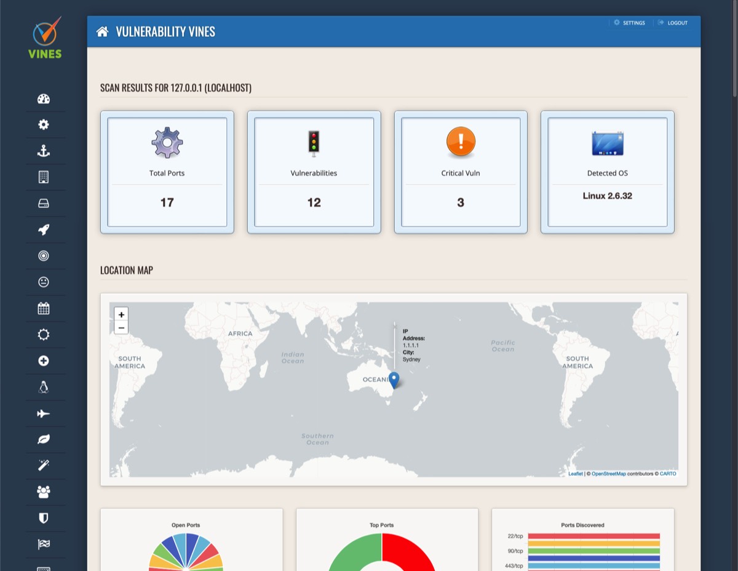Click the Total Ports value '17'
Image resolution: width=738 pixels, height=571 pixels.
[167, 202]
